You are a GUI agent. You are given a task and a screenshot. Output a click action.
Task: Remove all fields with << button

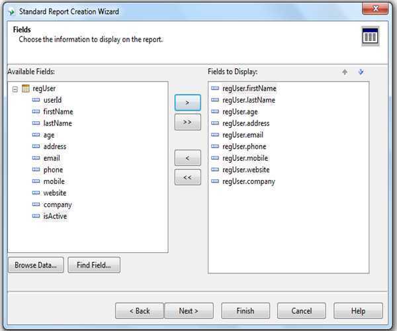(187, 177)
